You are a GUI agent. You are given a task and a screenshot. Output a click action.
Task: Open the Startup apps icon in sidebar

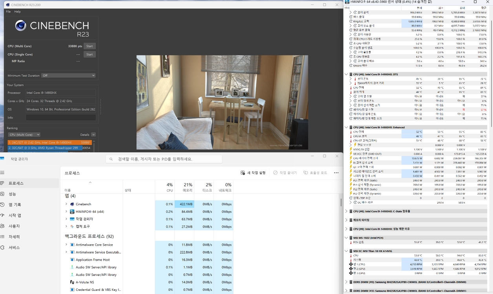[2, 215]
